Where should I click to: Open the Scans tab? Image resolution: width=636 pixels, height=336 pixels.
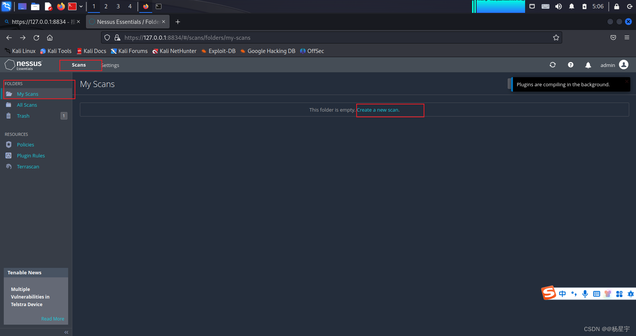[x=79, y=65]
